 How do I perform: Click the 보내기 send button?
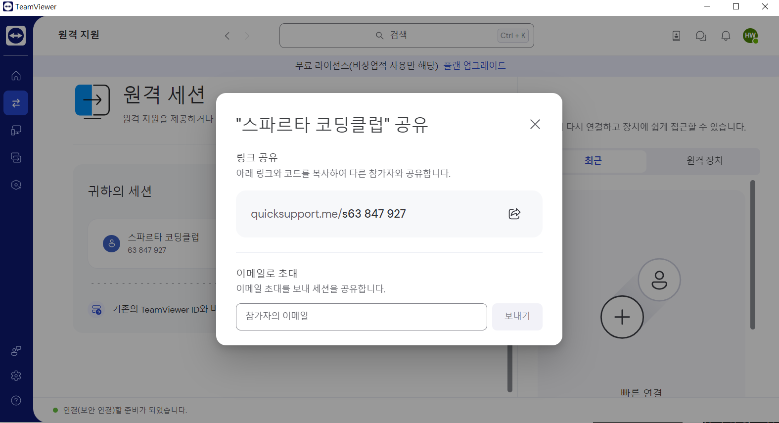[517, 317]
